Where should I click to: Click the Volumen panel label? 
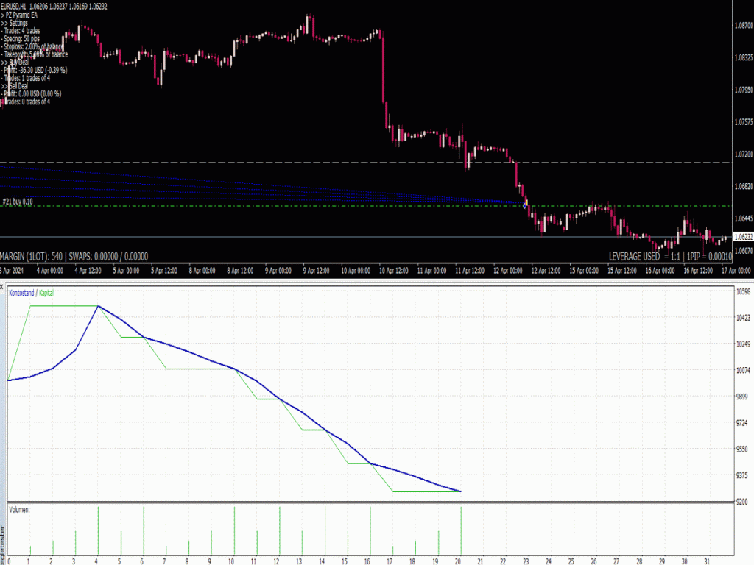click(19, 508)
